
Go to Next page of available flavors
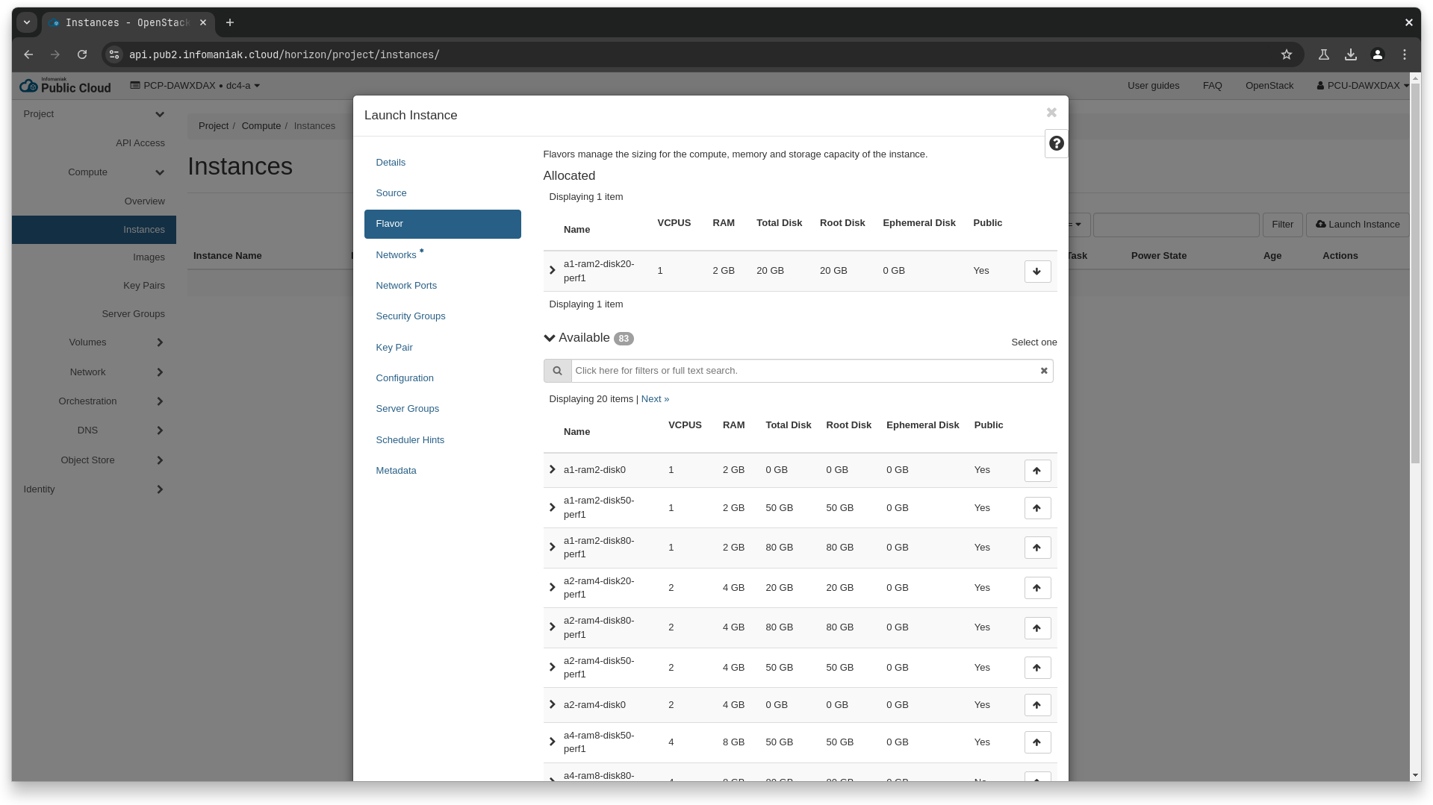(x=655, y=399)
